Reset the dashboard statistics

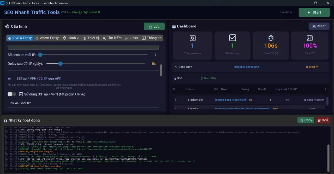pos(319,26)
